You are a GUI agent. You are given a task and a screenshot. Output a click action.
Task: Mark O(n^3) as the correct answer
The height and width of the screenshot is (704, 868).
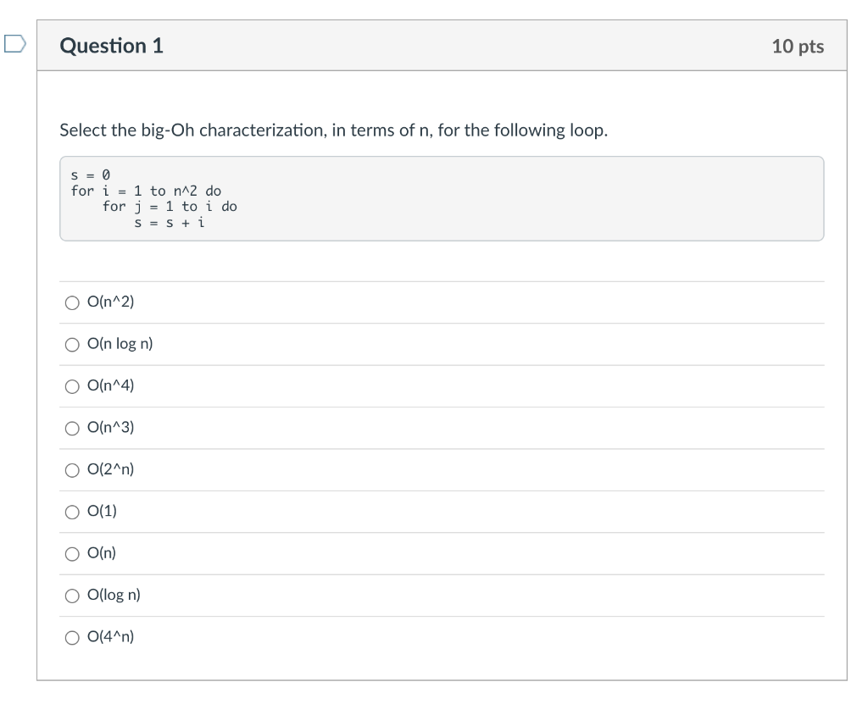[72, 428]
